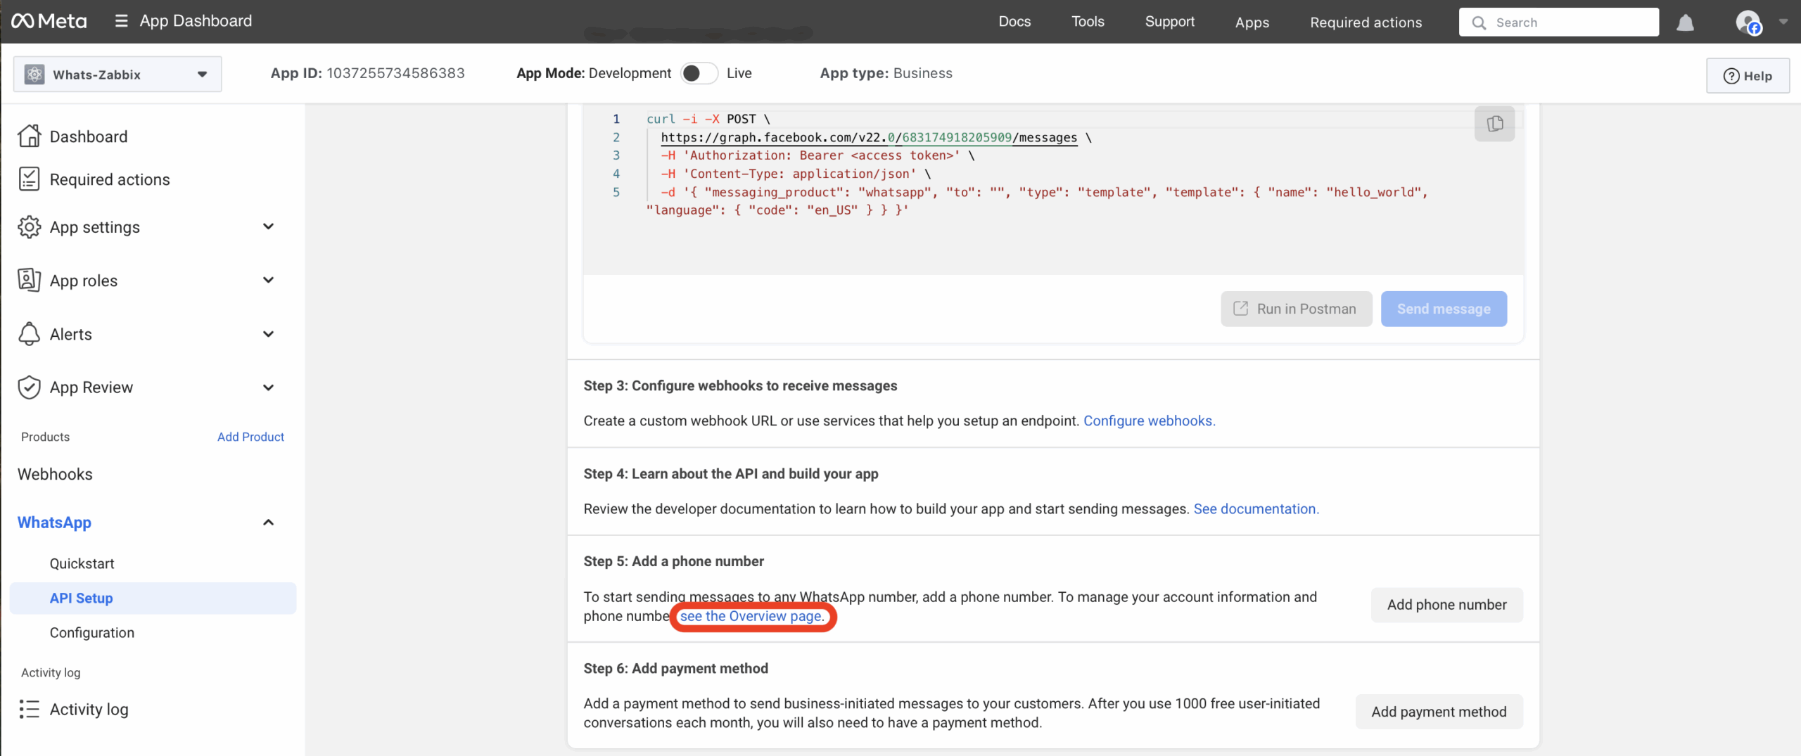Image resolution: width=1801 pixels, height=756 pixels.
Task: Click the Step 6 Add payment method heading
Action: [675, 668]
